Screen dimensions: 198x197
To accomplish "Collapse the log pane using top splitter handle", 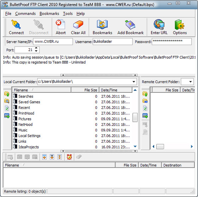I will point(99,75).
